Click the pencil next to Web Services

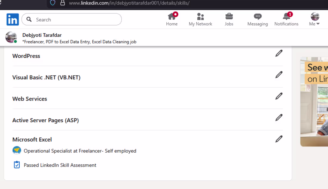pyautogui.click(x=279, y=96)
